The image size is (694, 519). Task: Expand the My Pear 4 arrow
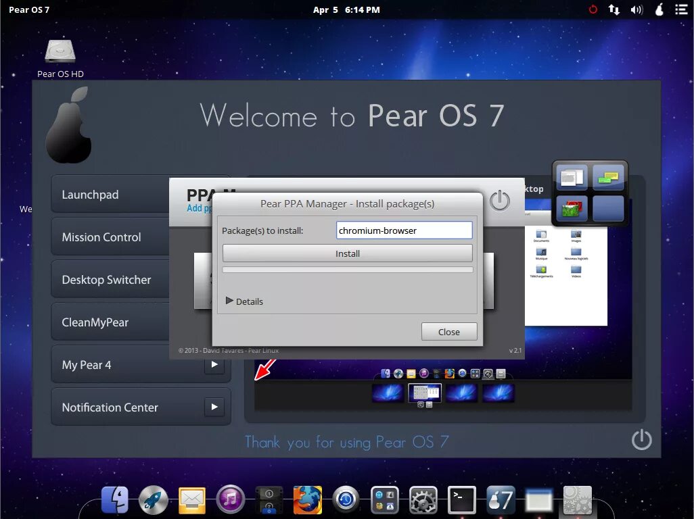point(214,364)
